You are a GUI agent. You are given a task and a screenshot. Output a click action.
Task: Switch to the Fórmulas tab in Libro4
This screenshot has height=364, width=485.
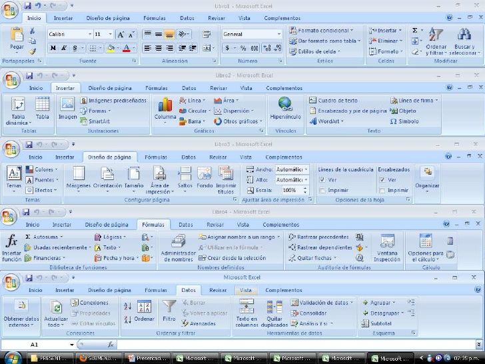point(153,225)
